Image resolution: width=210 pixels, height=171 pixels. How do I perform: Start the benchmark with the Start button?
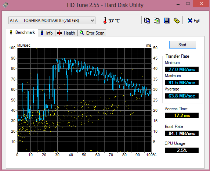(x=182, y=44)
